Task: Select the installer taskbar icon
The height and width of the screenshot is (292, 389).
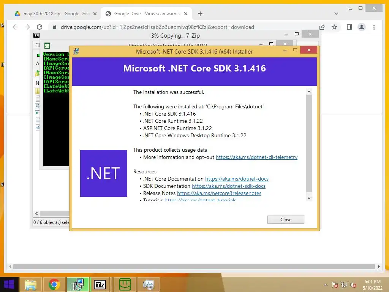Action: tap(78, 284)
